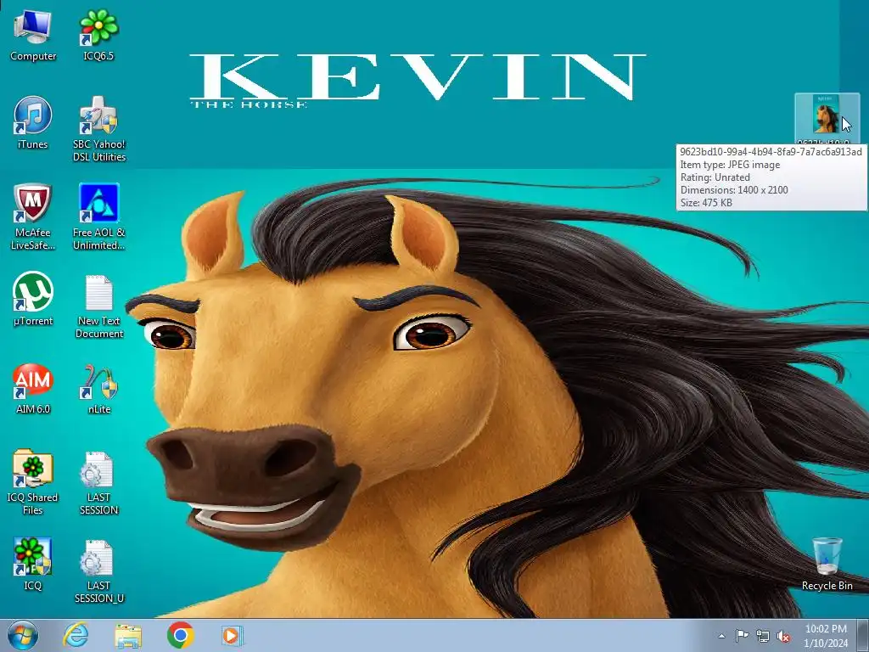Launch Internet Explorer from taskbar
The width and height of the screenshot is (869, 652).
click(76, 635)
